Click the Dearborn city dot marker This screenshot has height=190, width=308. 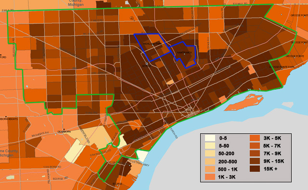click(x=64, y=130)
